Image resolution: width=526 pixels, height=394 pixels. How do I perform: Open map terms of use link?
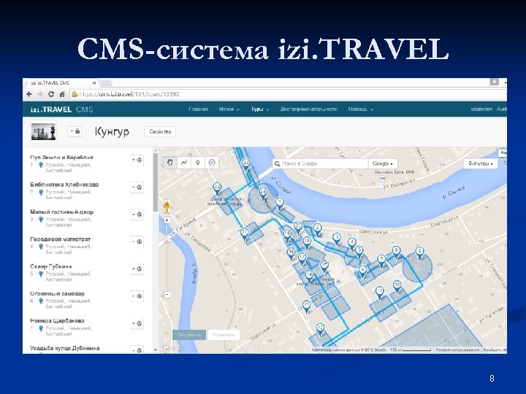pos(457,349)
